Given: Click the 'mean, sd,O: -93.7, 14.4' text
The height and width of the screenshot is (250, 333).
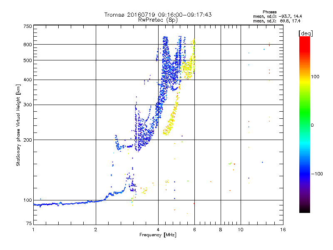Looking at the screenshot, I should [277, 16].
